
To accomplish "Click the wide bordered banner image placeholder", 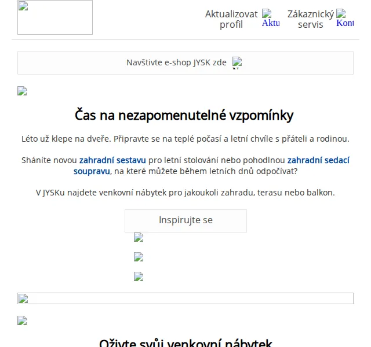I will point(185,298).
